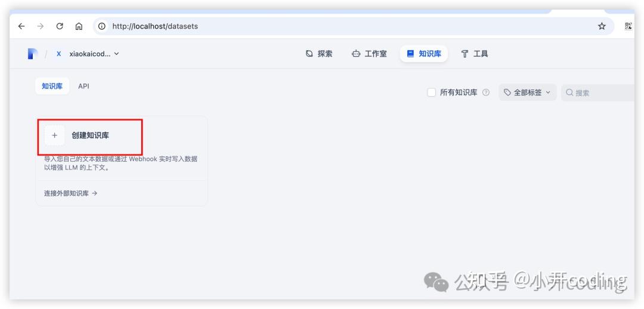Click the QR code extension icon
The image size is (644, 309).
[628, 26]
